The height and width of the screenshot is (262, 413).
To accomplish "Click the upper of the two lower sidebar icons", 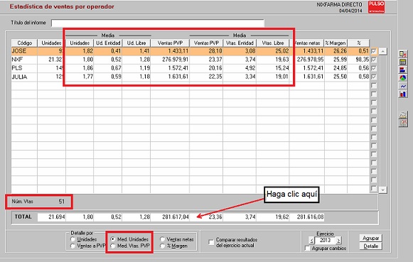I will [x=403, y=115].
